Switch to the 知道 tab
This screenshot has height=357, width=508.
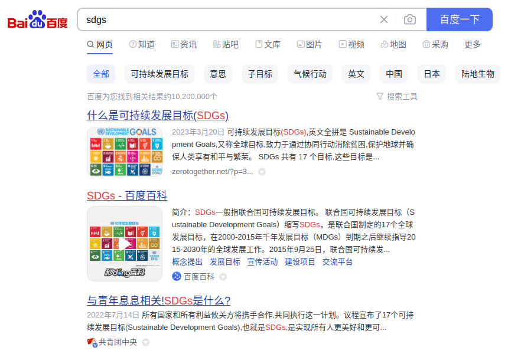pyautogui.click(x=142, y=44)
